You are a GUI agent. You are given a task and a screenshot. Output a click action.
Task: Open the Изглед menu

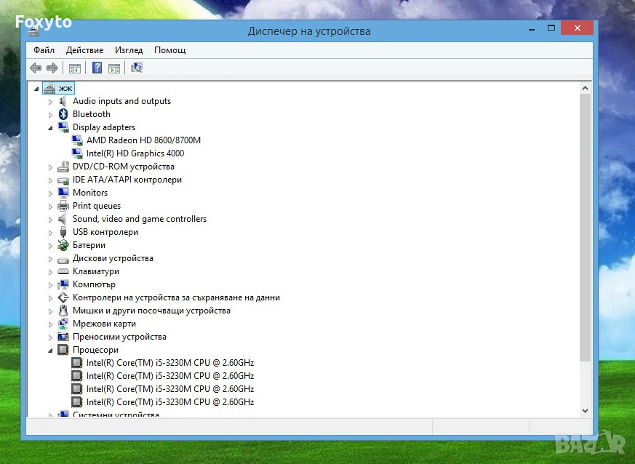tap(129, 50)
